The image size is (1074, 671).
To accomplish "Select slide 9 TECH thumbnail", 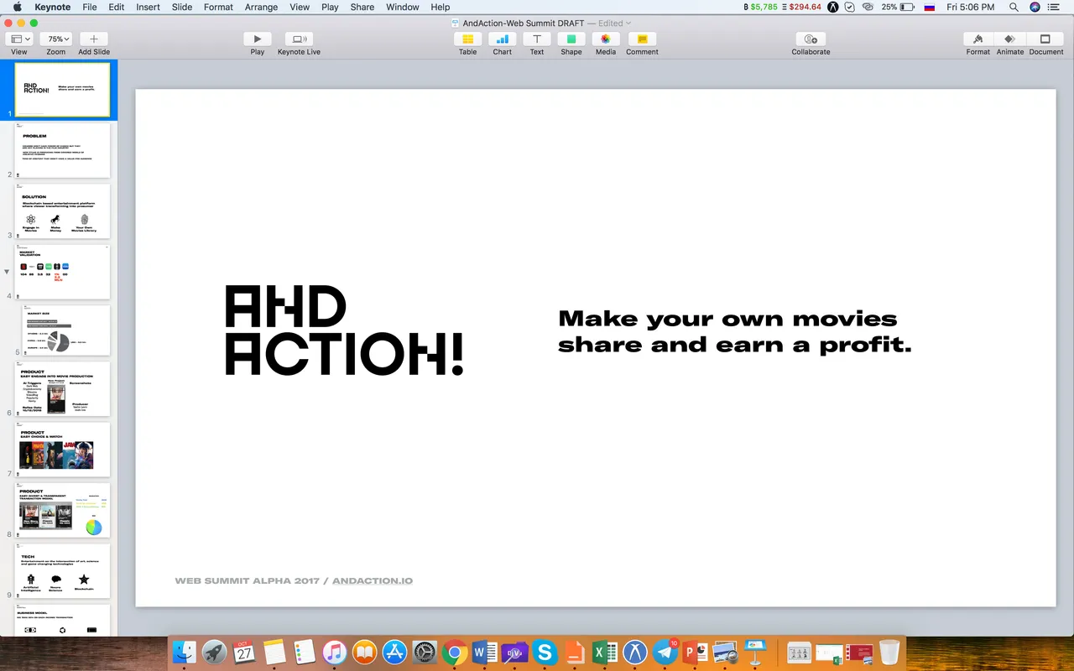I will (x=63, y=571).
